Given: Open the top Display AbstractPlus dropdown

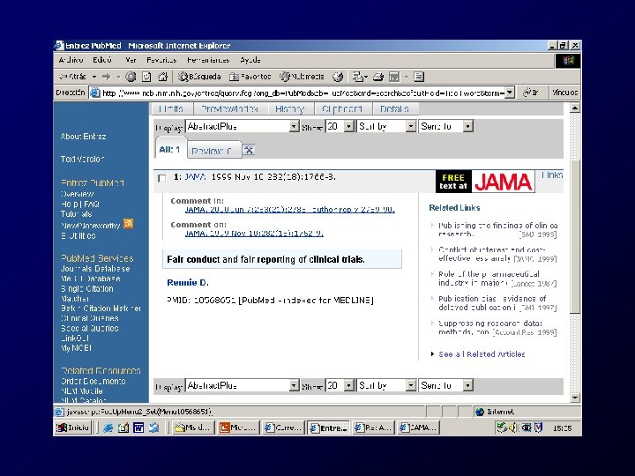Looking at the screenshot, I should 243,126.
